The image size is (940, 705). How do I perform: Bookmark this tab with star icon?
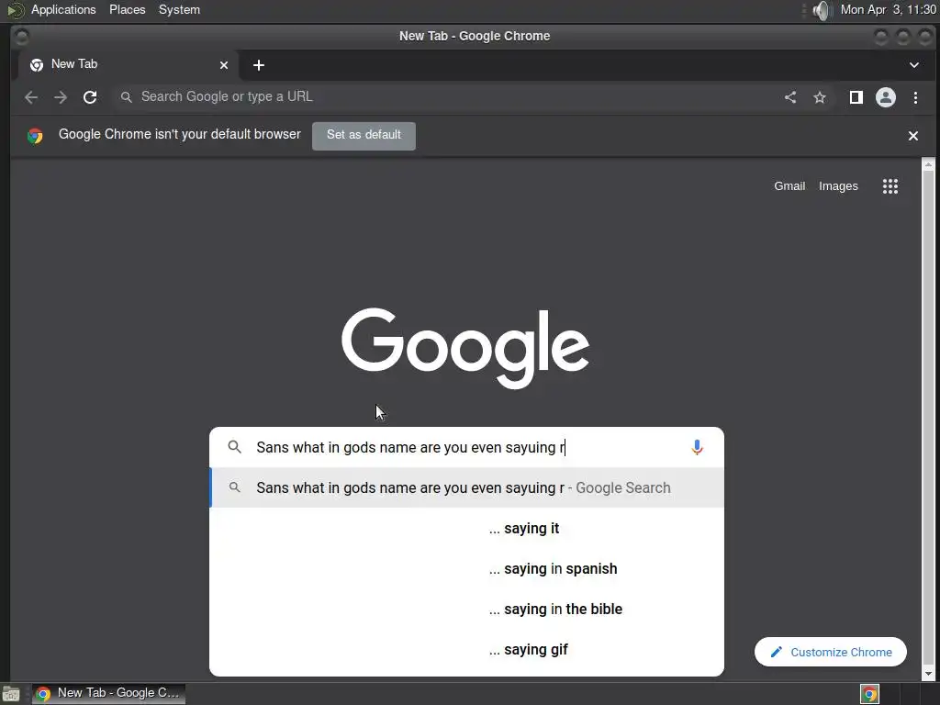820,97
